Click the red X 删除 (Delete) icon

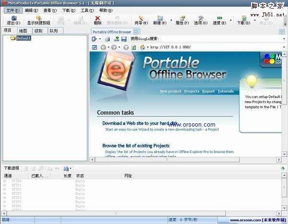point(97,20)
